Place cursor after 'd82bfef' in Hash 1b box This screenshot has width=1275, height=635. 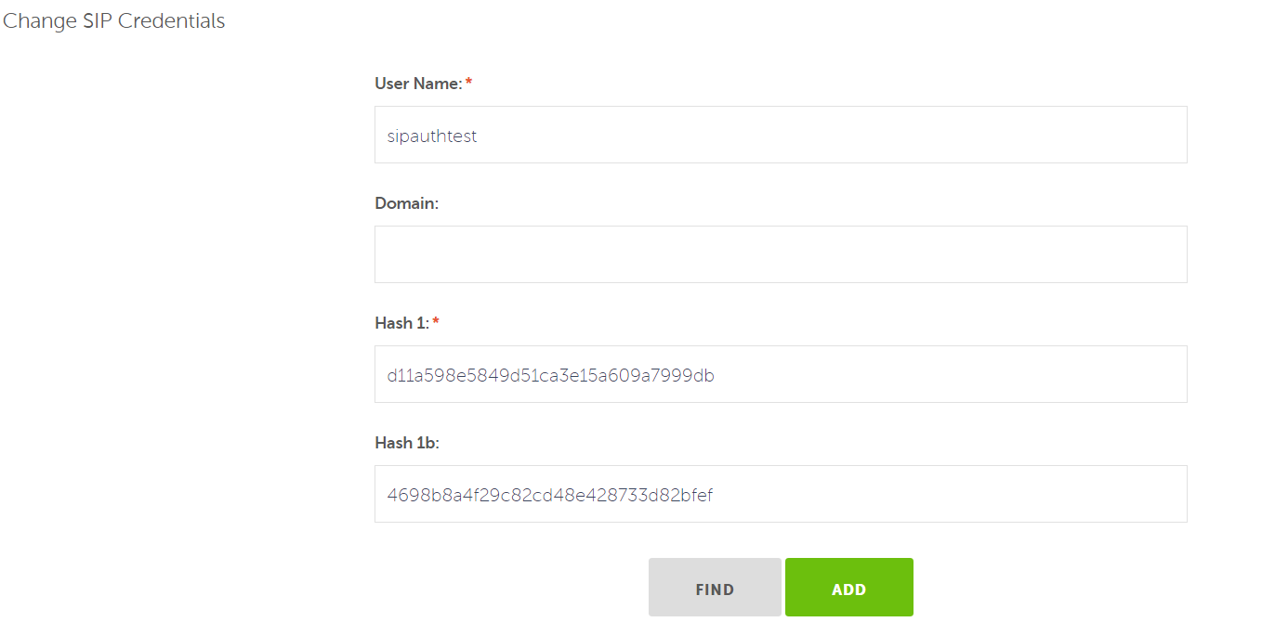(x=716, y=495)
